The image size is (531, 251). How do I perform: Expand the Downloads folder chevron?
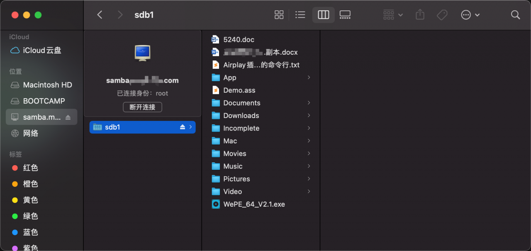[309, 116]
